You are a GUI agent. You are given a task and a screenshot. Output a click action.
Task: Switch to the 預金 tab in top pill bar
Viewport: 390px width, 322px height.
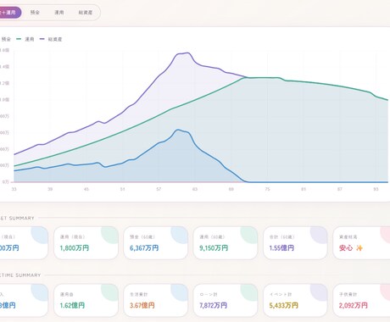point(35,13)
